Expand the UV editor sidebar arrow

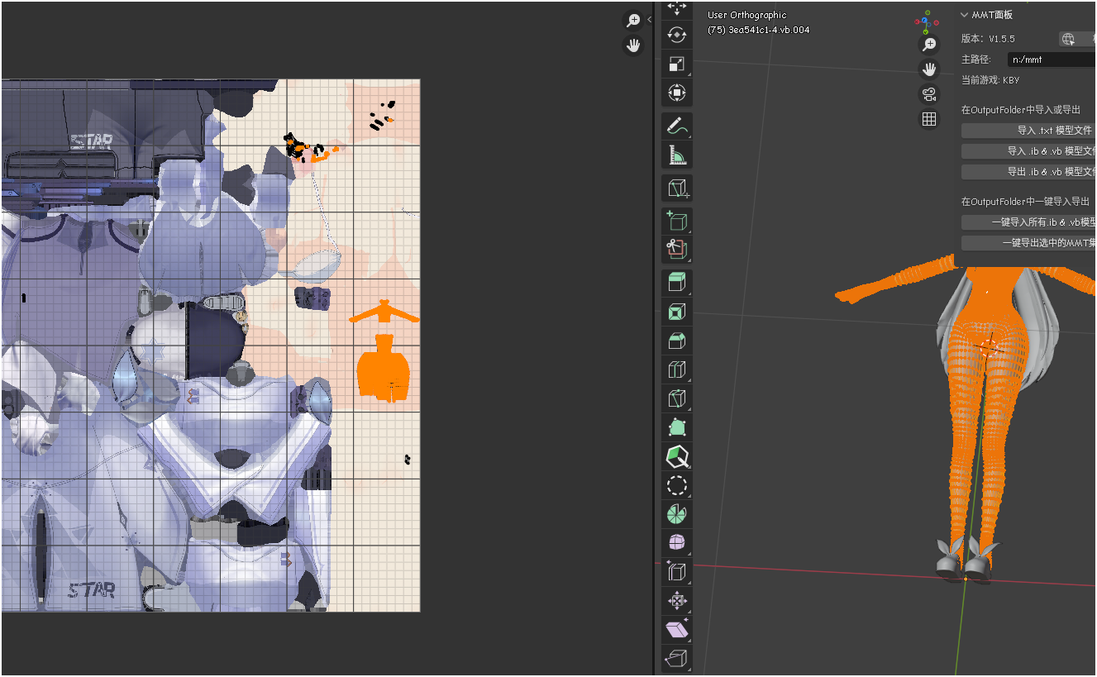coord(650,20)
